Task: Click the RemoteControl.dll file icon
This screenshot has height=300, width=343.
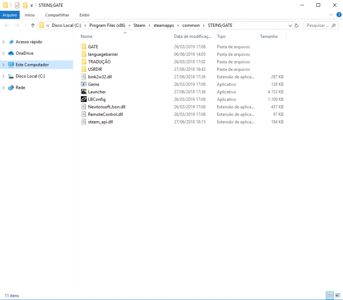Action: coord(84,114)
